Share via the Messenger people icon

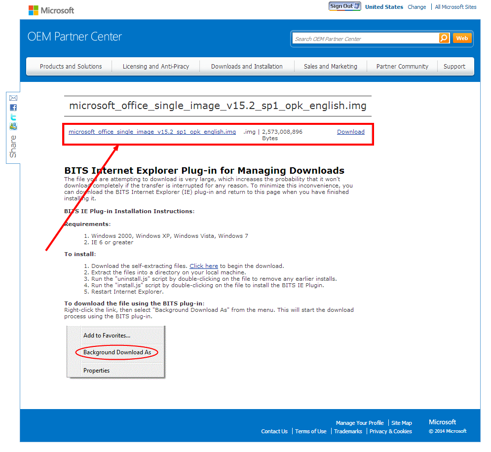[x=13, y=126]
